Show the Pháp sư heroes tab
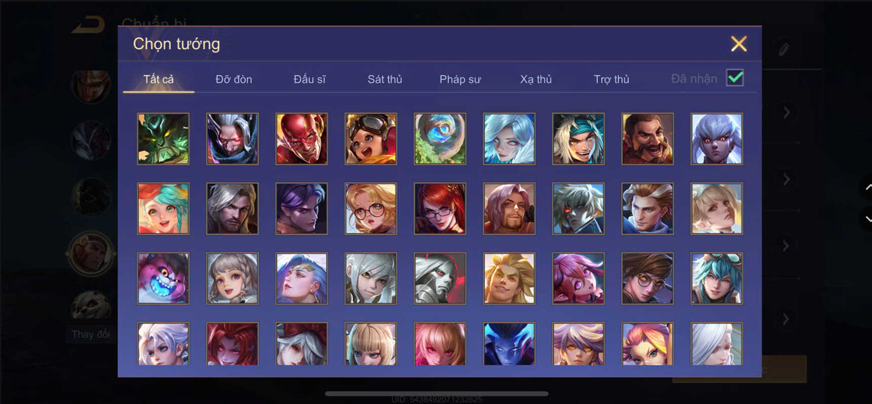This screenshot has width=872, height=404. click(x=460, y=79)
